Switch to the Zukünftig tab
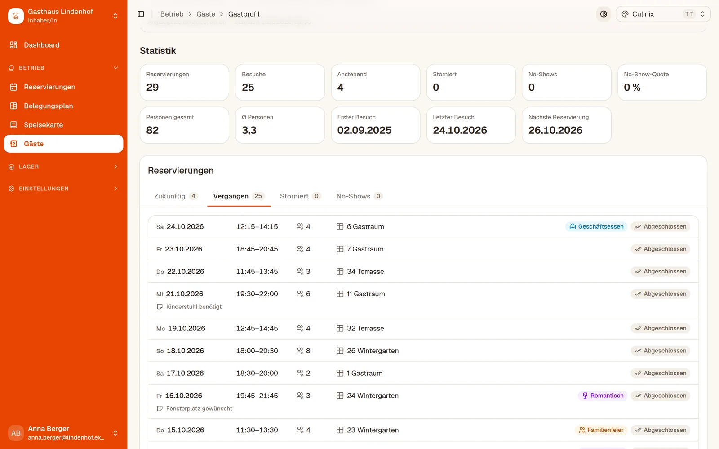719x449 pixels. [176, 196]
